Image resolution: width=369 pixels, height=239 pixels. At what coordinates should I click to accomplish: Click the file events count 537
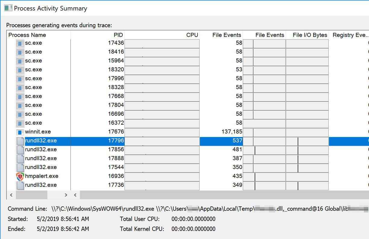tap(237, 141)
